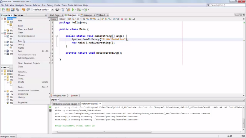Click the BUILD SUCCESSFUL output text
The height and width of the screenshot is (138, 246).
point(75,126)
